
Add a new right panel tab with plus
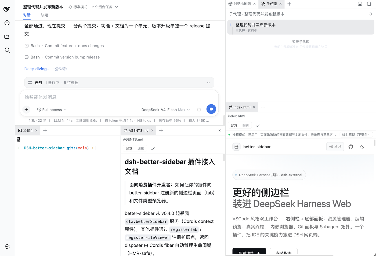289,4
